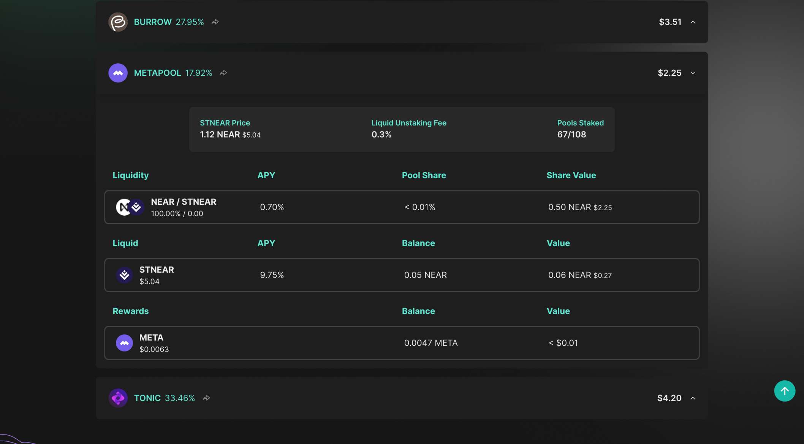
Task: Click the NEAR/STNEAR pair token icon
Action: point(130,207)
